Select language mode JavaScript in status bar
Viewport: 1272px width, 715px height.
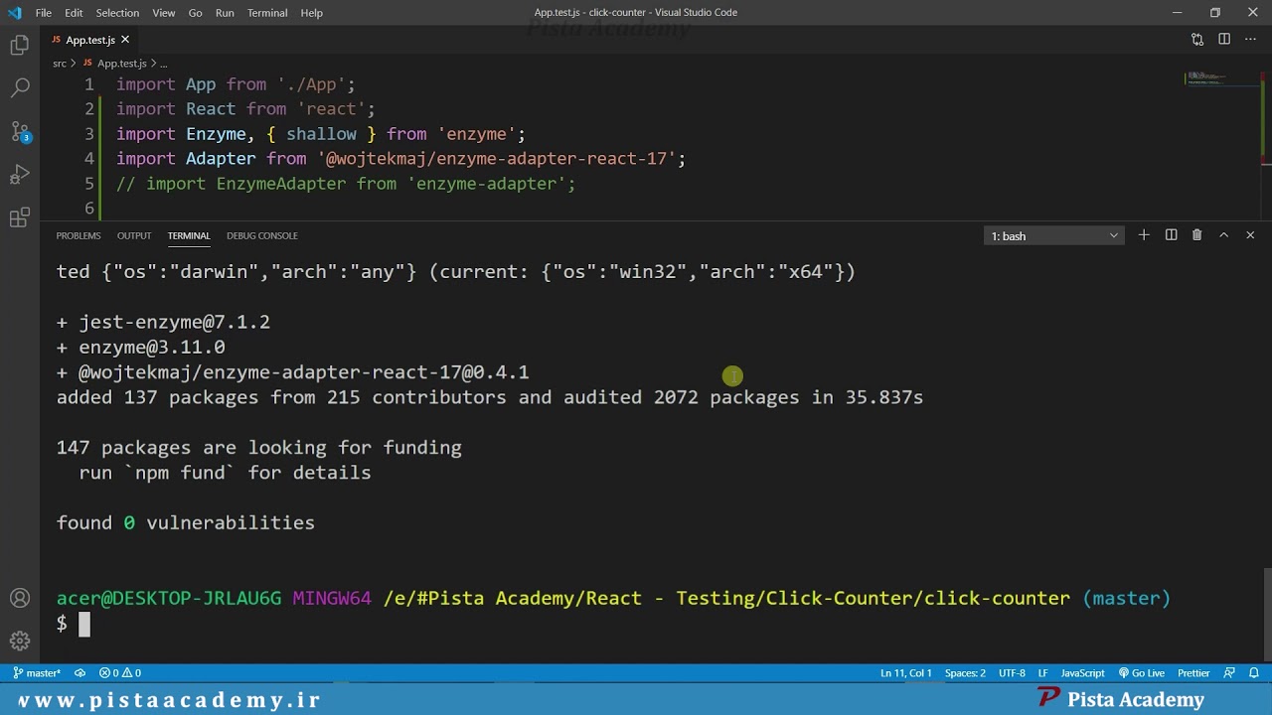click(1082, 673)
